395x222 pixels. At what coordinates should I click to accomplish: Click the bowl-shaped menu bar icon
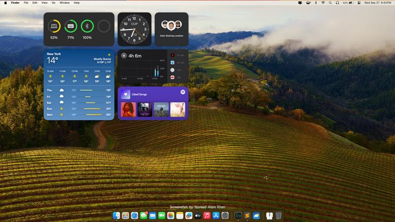308,3
